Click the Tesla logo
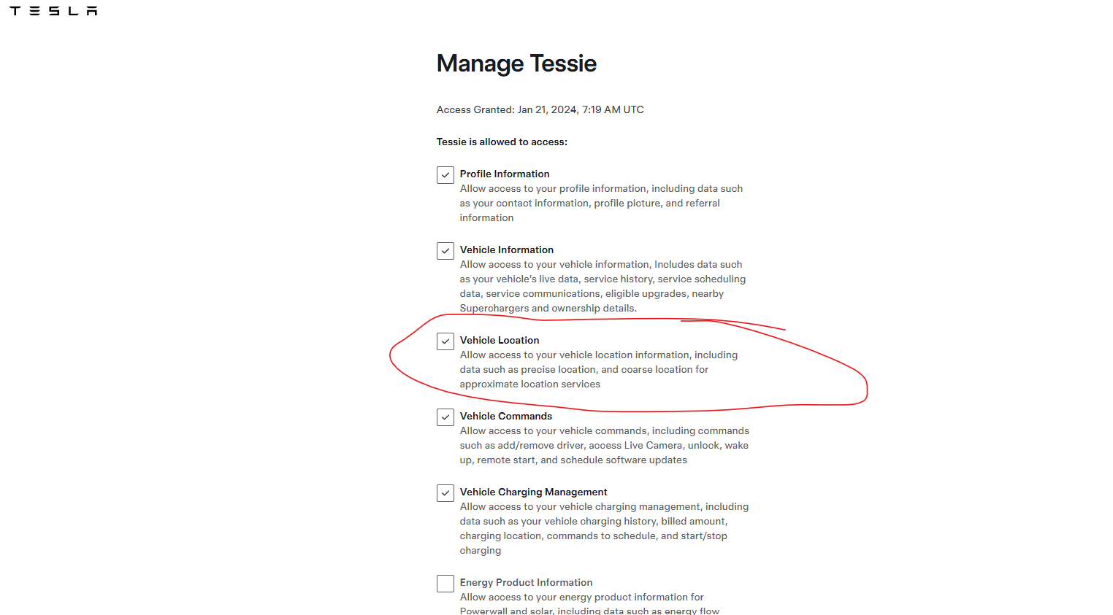 point(53,11)
